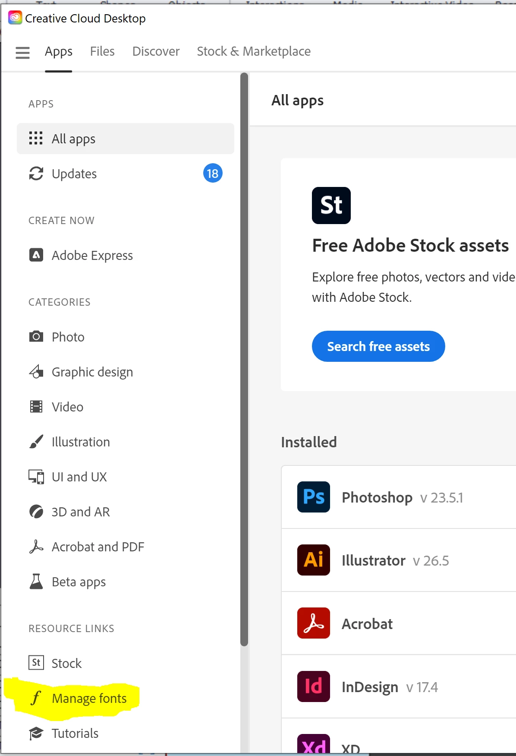Click the Installed section heading
This screenshot has height=756, width=516.
pos(309,442)
